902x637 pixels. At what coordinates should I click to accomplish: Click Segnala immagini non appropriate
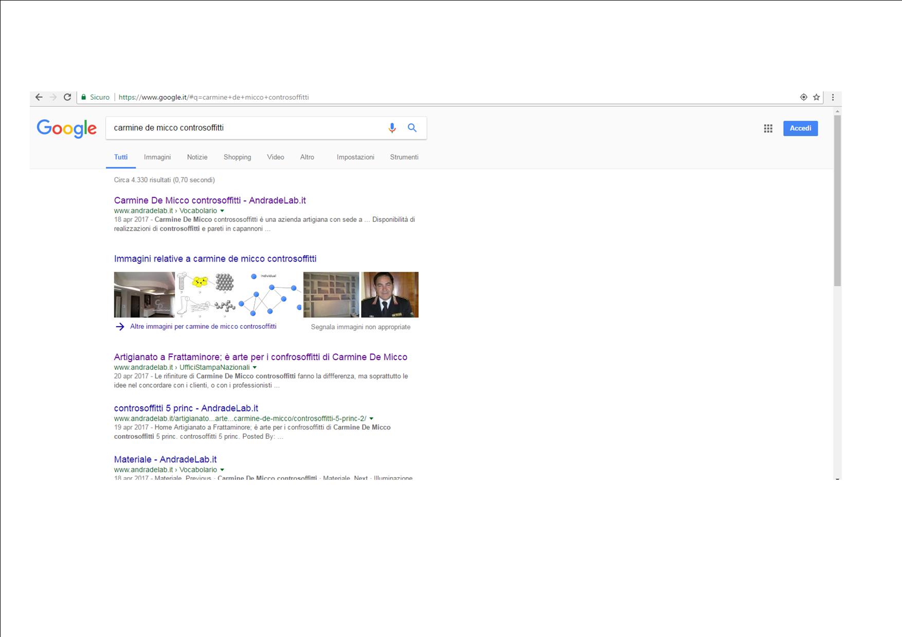tap(360, 327)
